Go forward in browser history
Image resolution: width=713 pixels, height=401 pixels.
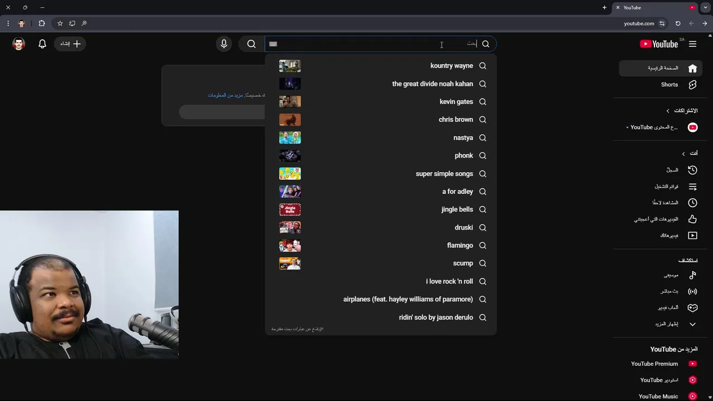[x=691, y=23]
